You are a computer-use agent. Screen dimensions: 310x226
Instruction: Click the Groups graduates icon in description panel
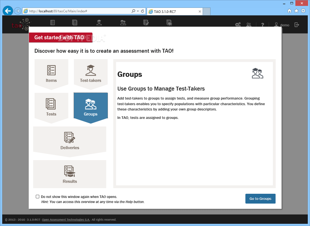click(257, 73)
